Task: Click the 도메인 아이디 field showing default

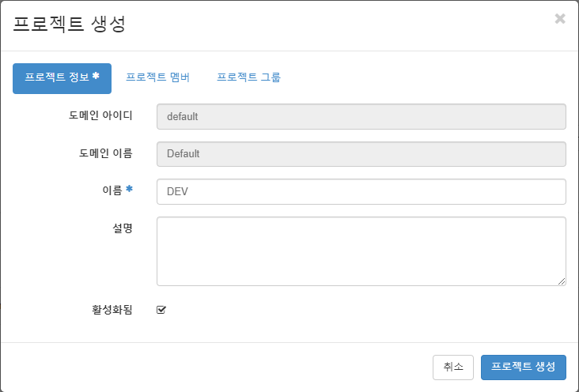Action: point(361,117)
